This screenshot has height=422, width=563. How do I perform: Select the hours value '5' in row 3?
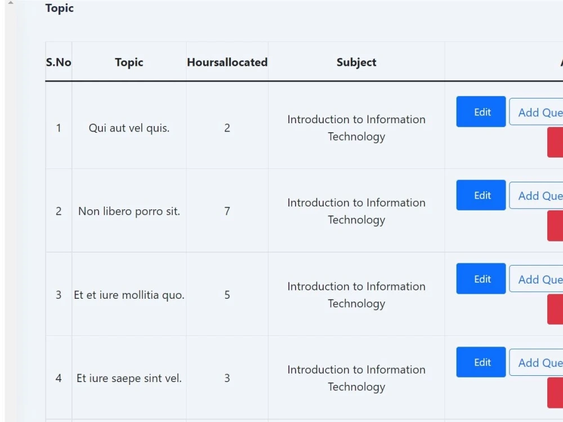pos(227,295)
